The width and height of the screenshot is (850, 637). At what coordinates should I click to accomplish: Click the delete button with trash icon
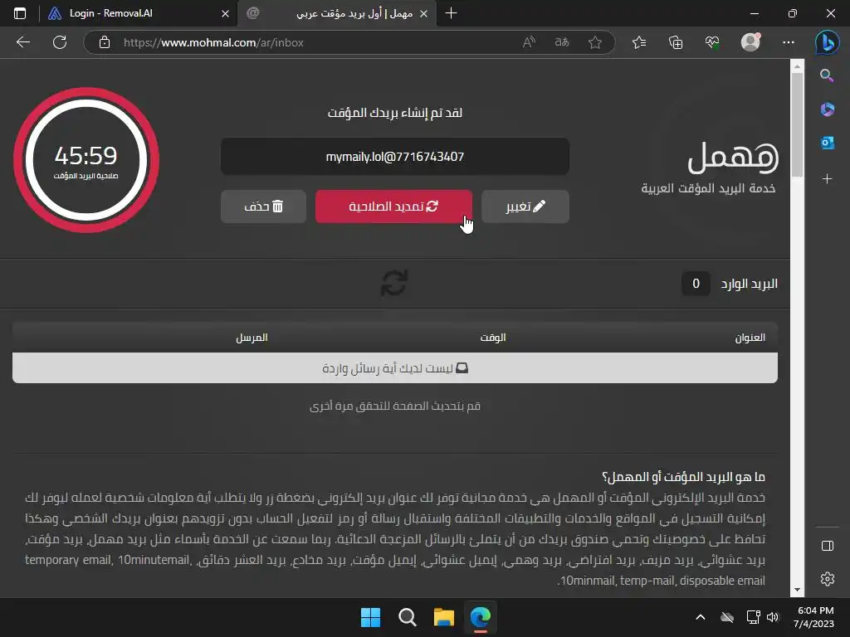click(263, 207)
